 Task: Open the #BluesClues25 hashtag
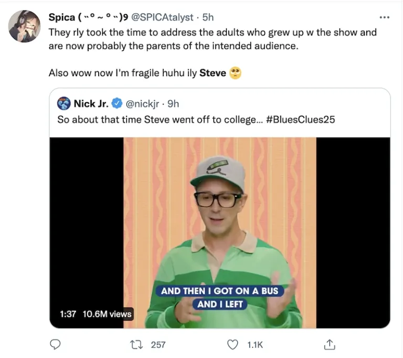(301, 119)
